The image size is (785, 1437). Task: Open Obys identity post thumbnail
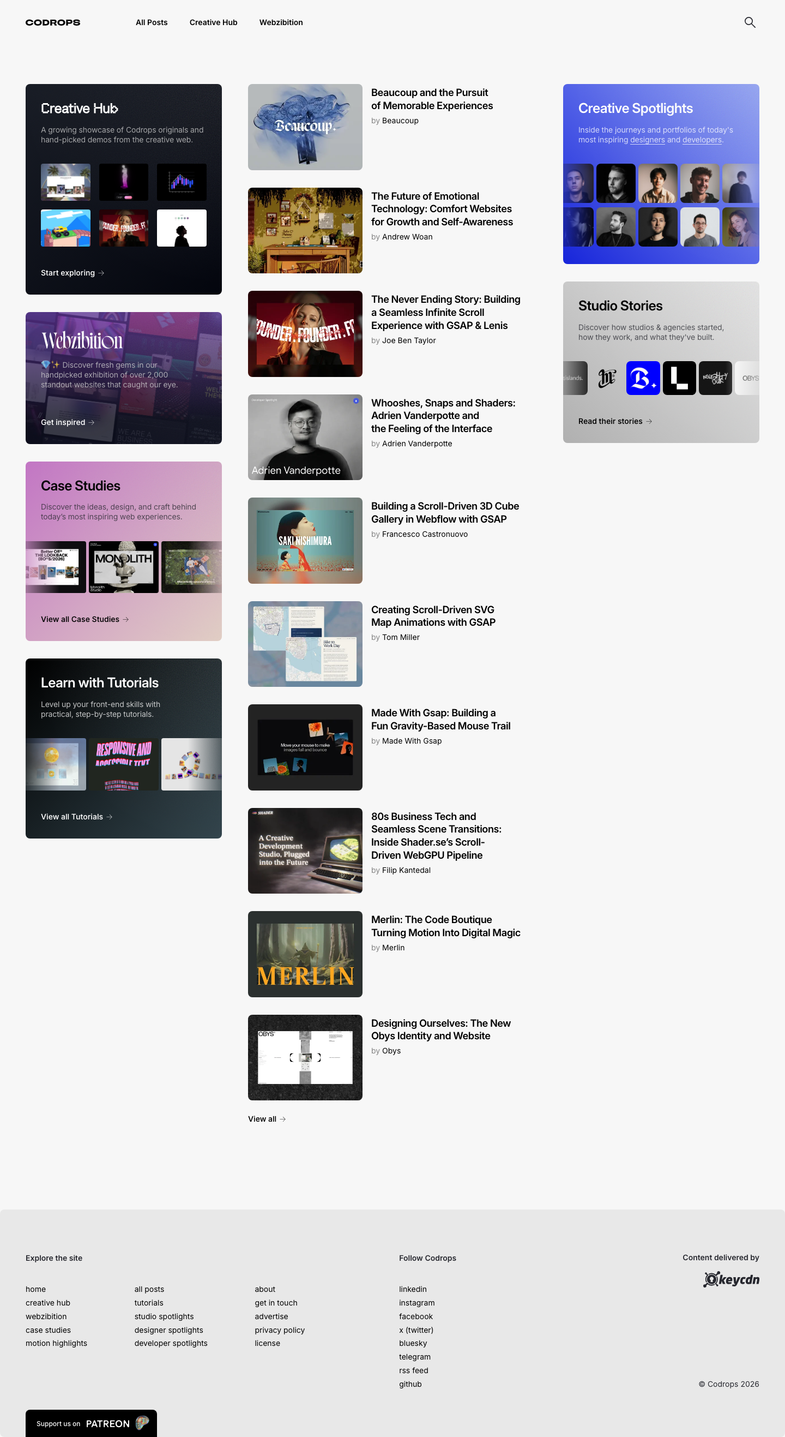305,1058
